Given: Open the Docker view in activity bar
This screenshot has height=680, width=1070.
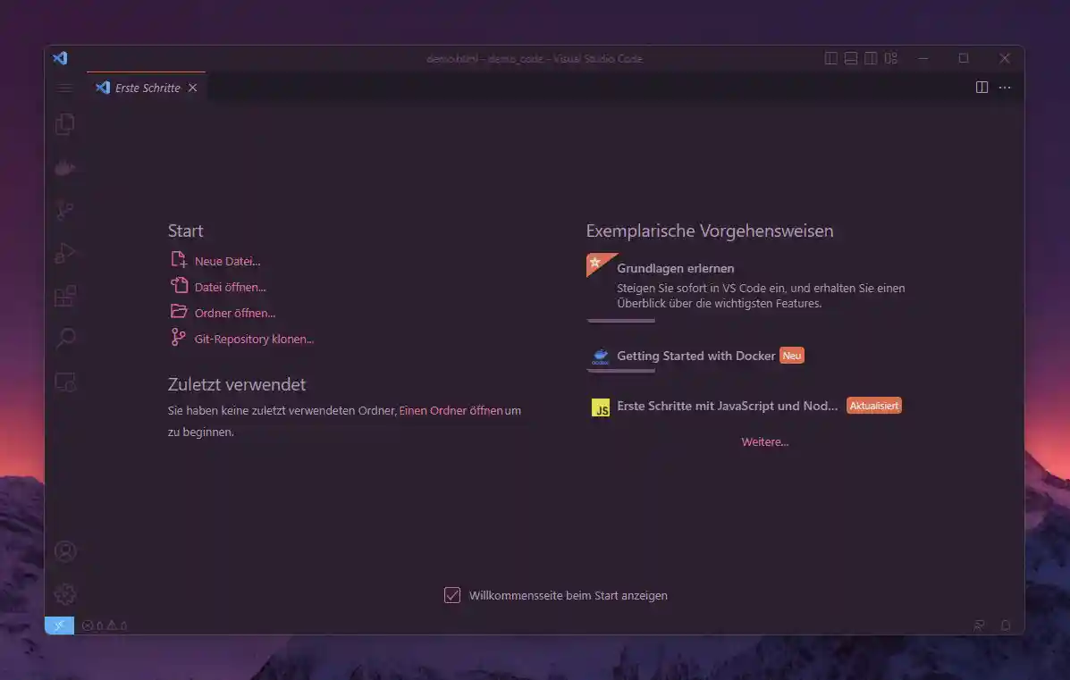Looking at the screenshot, I should (x=65, y=167).
